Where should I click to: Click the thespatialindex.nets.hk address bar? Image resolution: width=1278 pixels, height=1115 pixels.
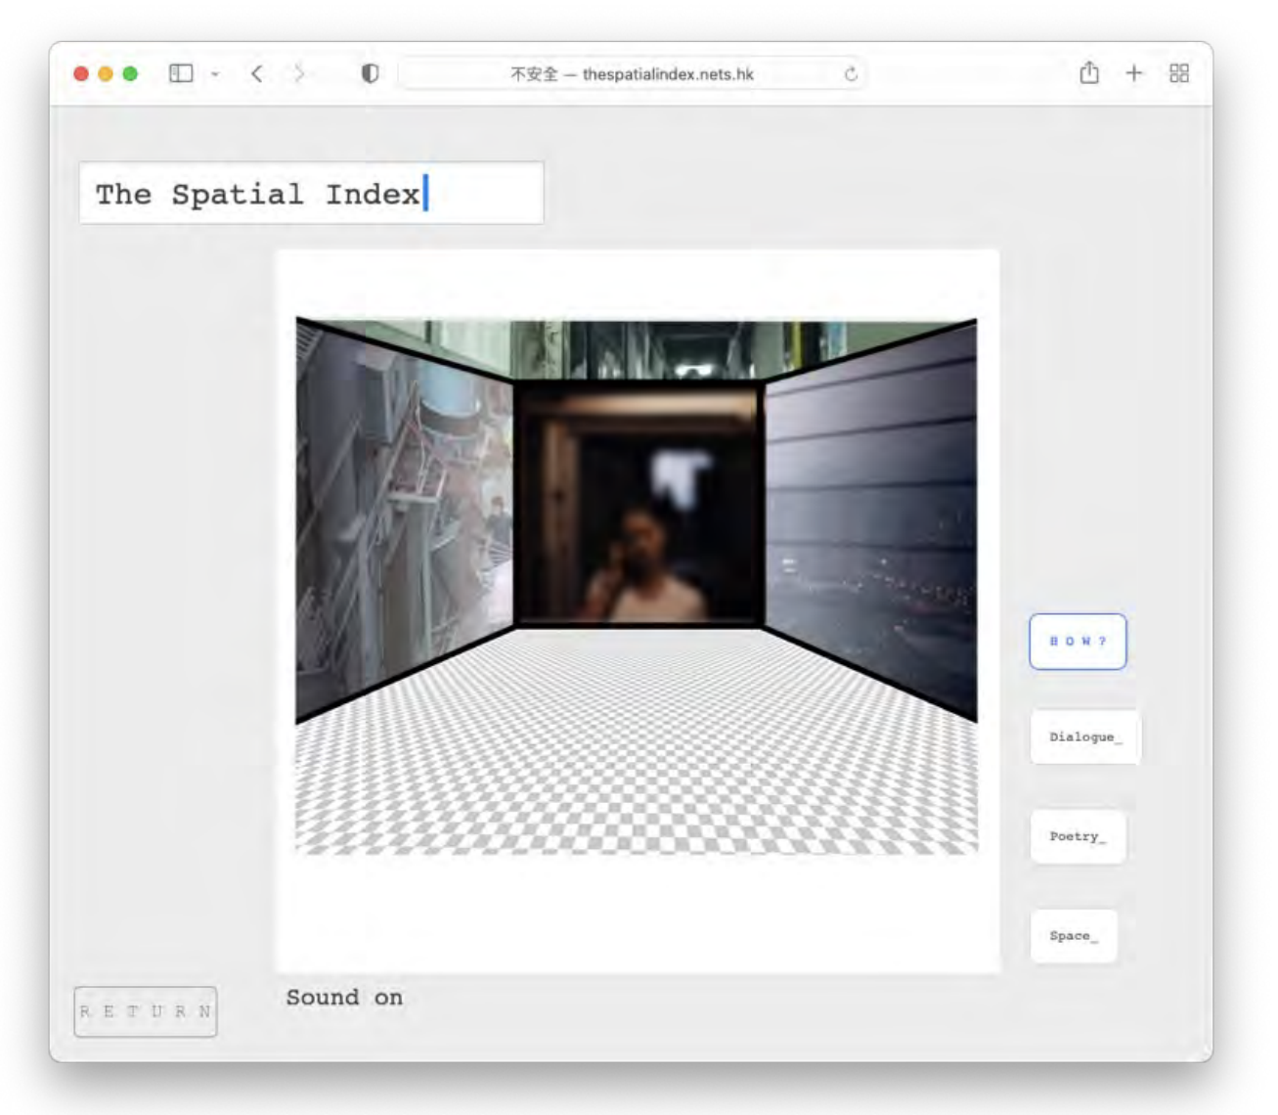[x=631, y=74]
